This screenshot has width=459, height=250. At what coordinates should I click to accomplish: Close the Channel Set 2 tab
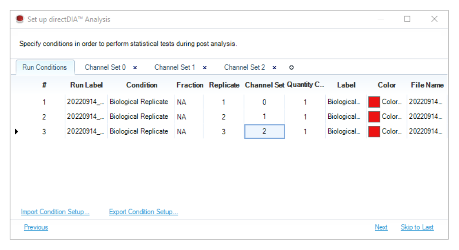pos(274,68)
